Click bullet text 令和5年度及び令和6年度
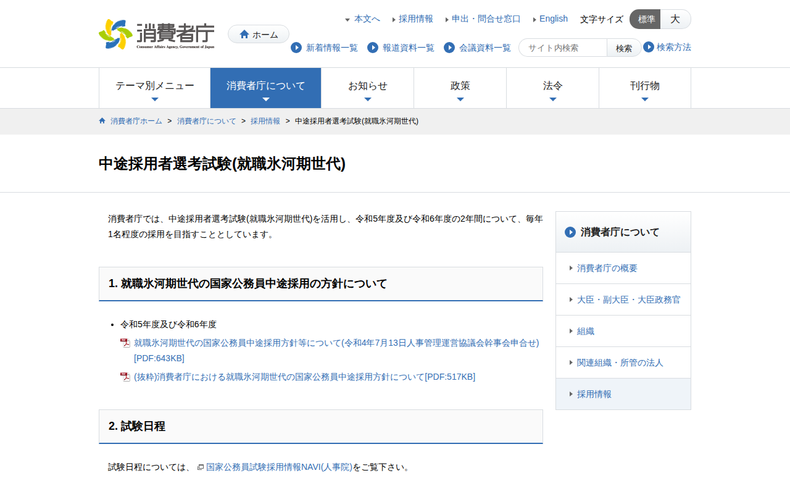This screenshot has height=494, width=790. click(168, 324)
